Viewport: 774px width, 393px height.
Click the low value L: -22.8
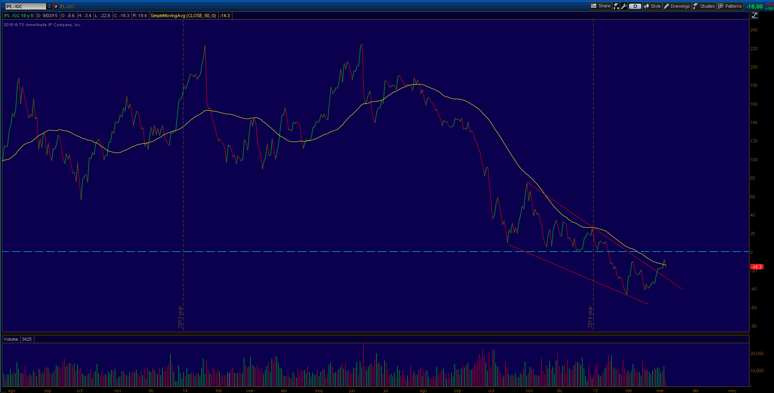[x=103, y=16]
